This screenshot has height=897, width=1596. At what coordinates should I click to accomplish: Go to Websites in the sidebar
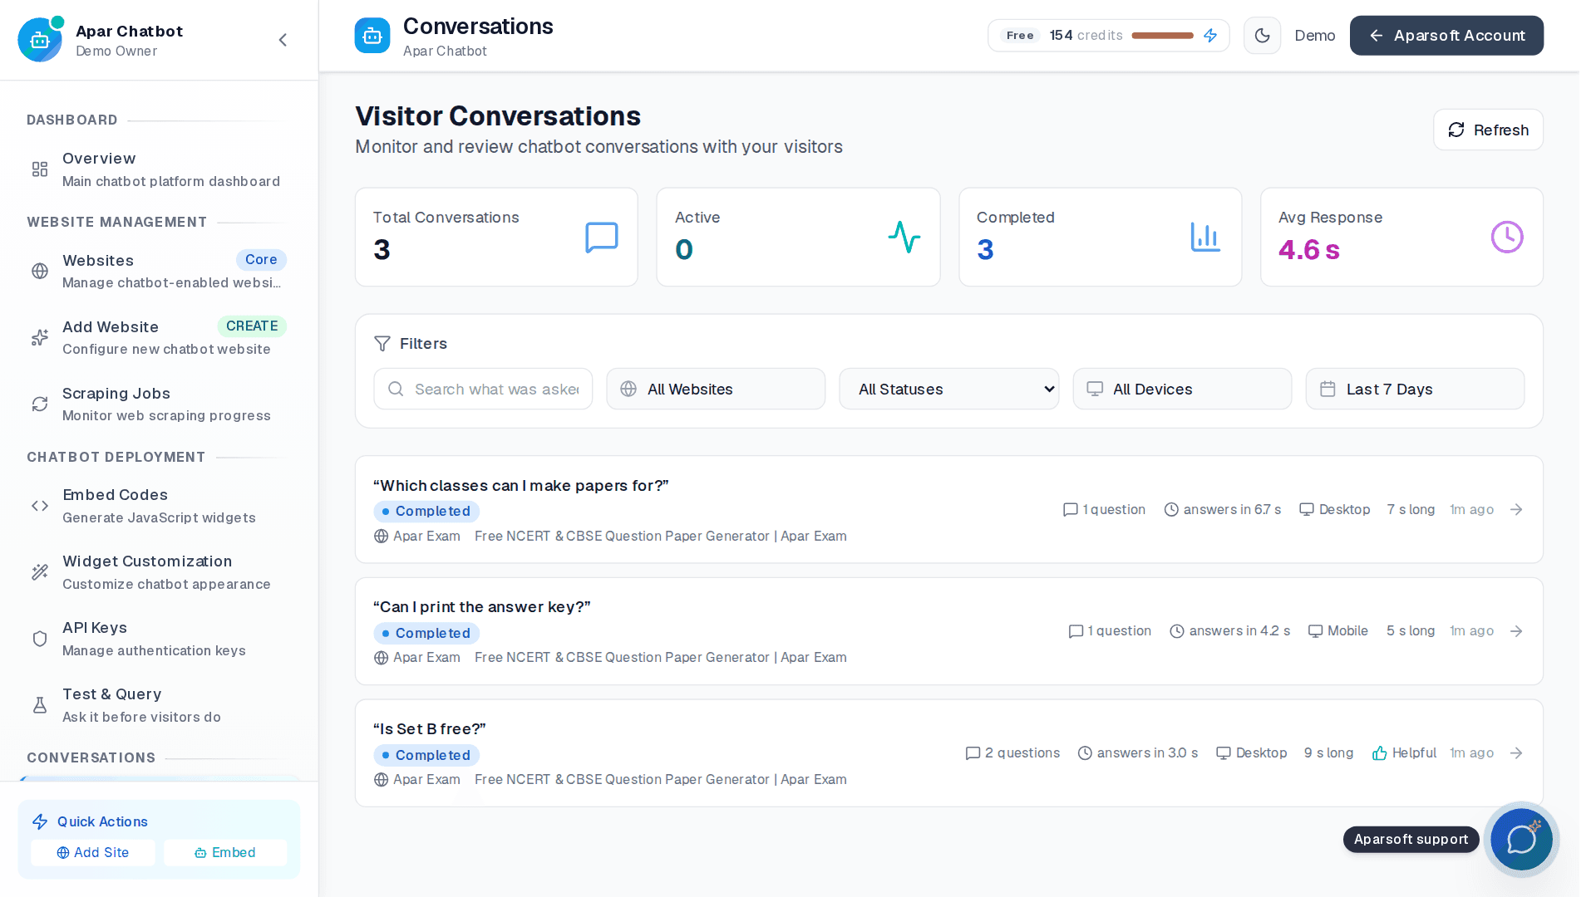tap(159, 271)
